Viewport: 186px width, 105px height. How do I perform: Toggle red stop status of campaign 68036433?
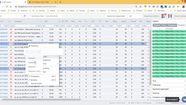tap(11, 40)
